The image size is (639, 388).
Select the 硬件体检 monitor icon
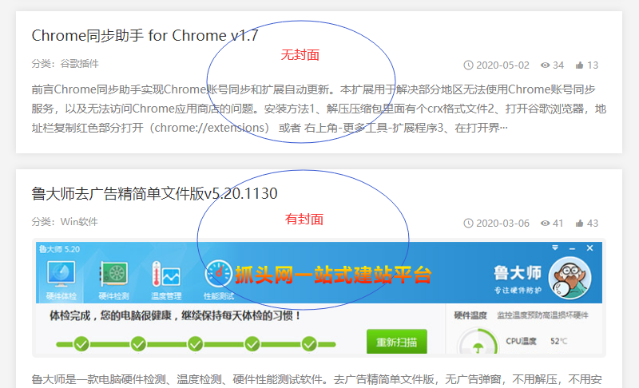pos(62,274)
